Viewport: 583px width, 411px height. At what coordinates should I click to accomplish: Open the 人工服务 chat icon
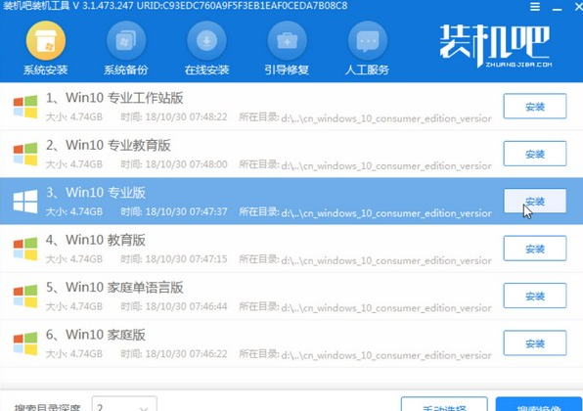point(368,41)
